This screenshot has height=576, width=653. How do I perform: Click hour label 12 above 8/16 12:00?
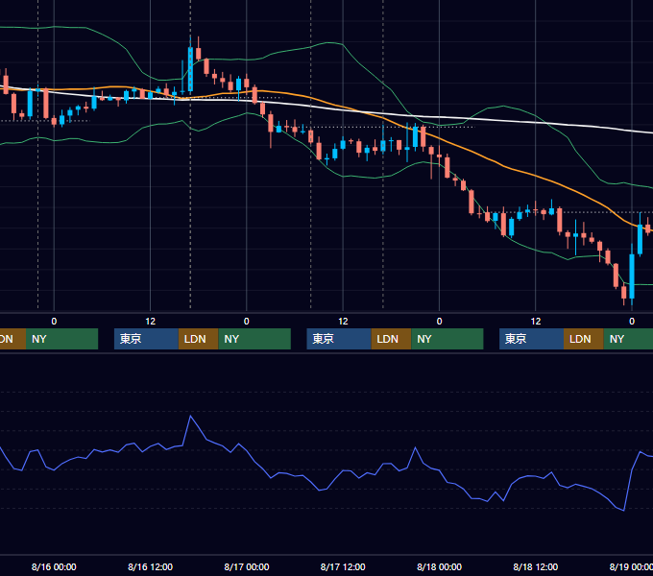pos(151,322)
